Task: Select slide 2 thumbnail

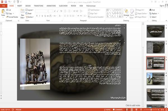Action: (x=156, y=47)
